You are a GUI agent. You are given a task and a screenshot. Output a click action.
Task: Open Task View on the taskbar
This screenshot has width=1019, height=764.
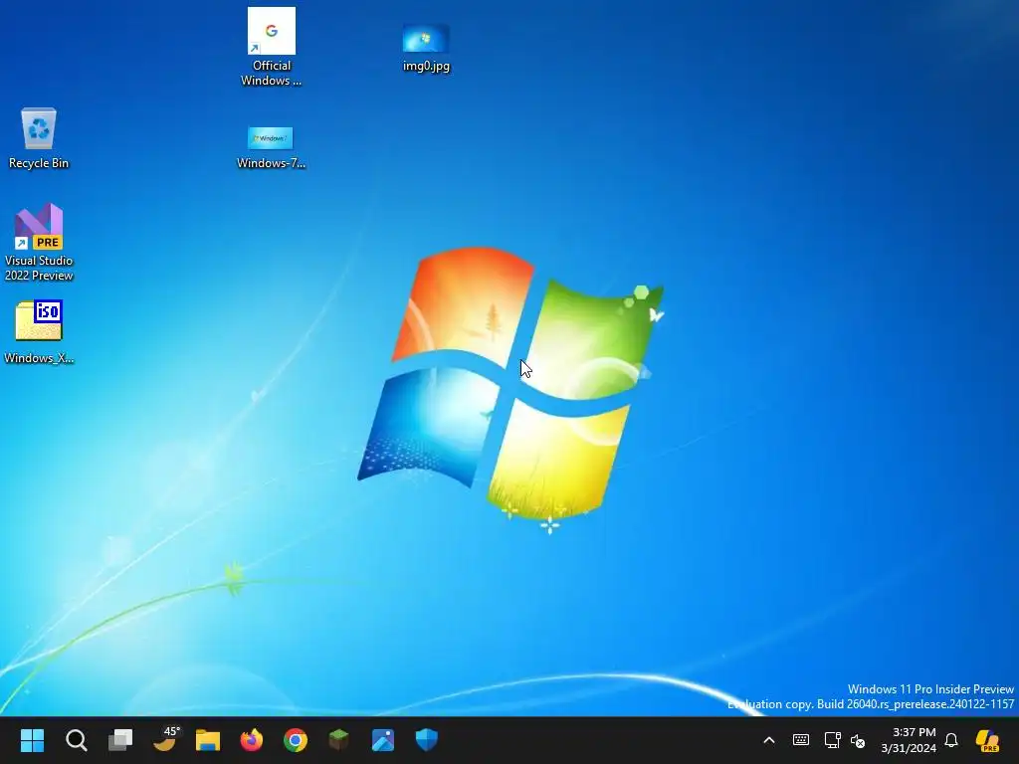pos(120,740)
